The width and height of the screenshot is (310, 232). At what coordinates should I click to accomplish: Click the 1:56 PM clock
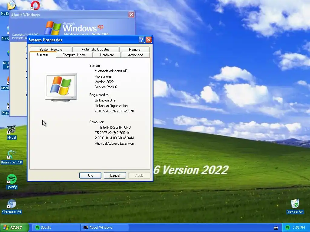(x=299, y=227)
